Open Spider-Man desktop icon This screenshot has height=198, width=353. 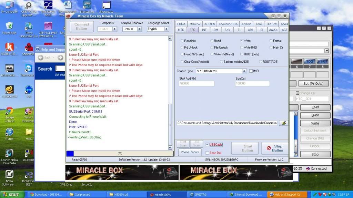click(29, 50)
